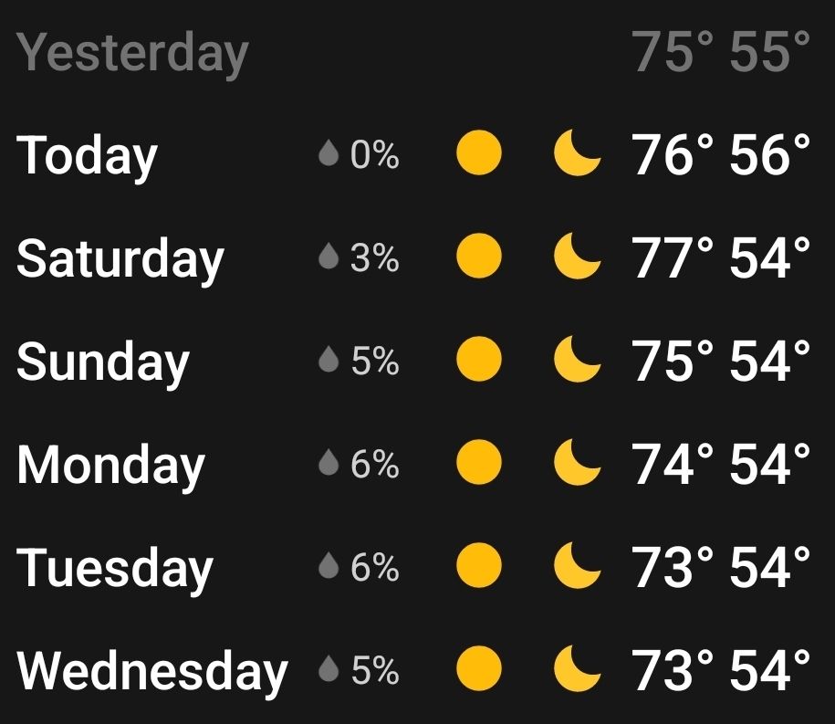Tap Saturday's 3% precipitation value
Image resolution: width=835 pixels, height=724 pixels.
coord(375,257)
